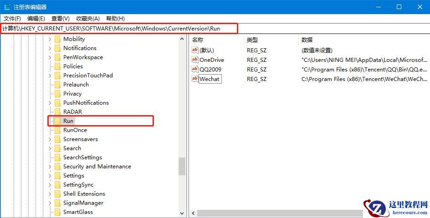
Task: Expand the Search key
Action: pyautogui.click(x=50, y=148)
